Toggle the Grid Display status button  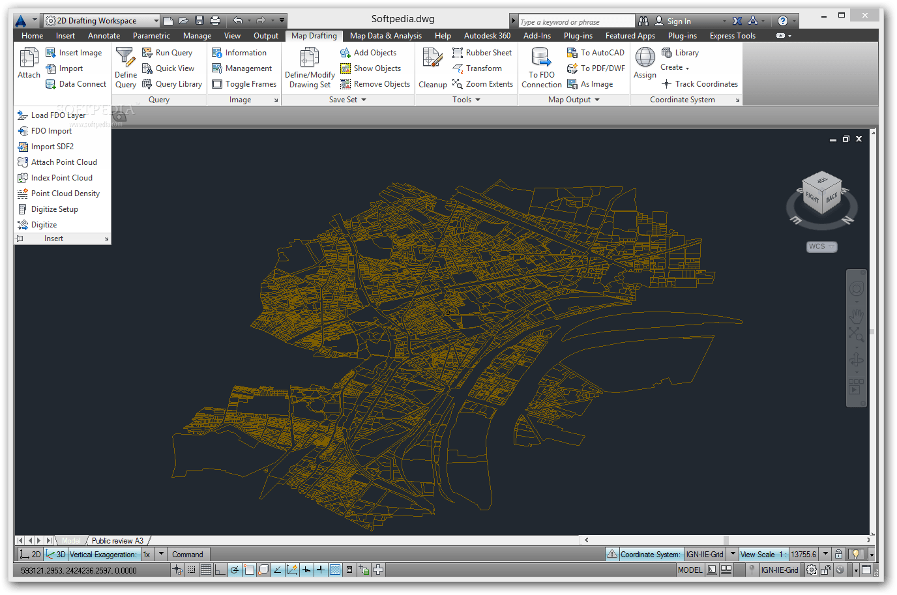pyautogui.click(x=206, y=570)
